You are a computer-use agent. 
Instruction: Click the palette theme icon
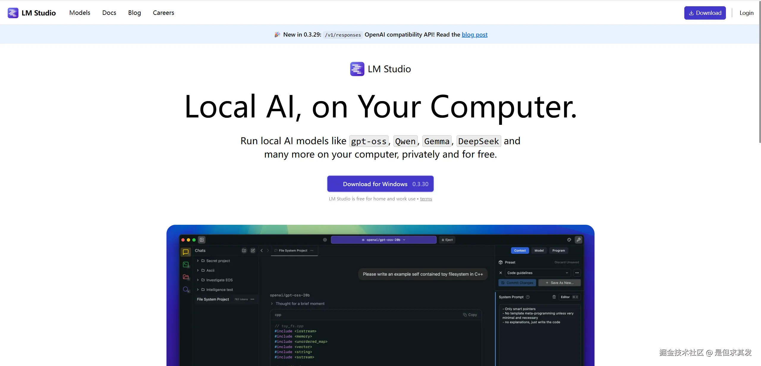click(569, 240)
